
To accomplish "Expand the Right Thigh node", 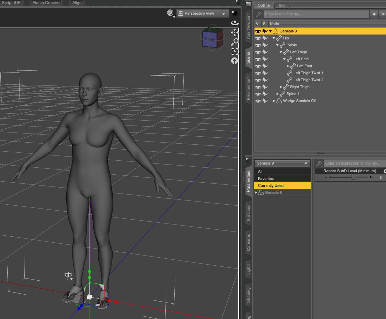I will click(281, 87).
